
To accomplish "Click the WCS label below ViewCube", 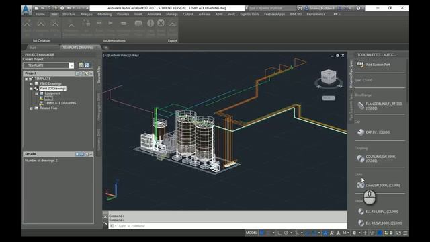I will pos(329,98).
